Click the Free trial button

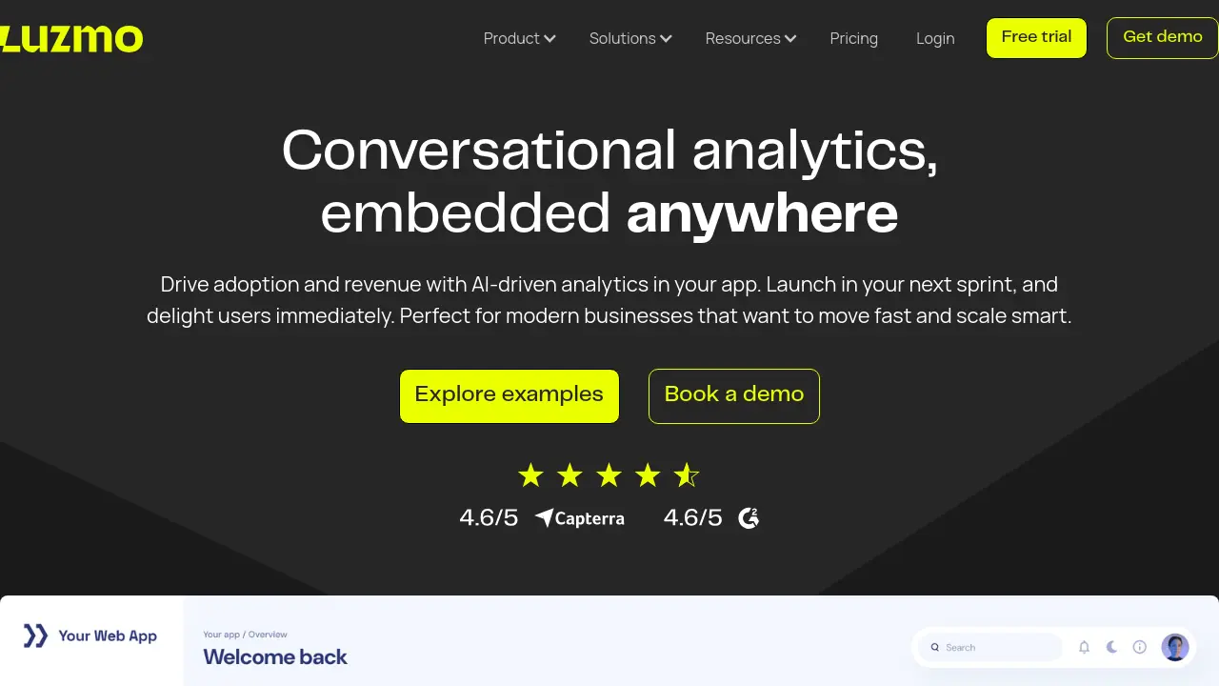click(x=1036, y=38)
